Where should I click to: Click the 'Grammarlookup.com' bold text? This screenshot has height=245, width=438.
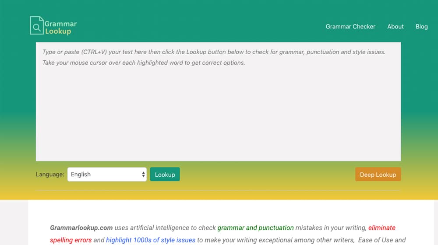[81, 227]
